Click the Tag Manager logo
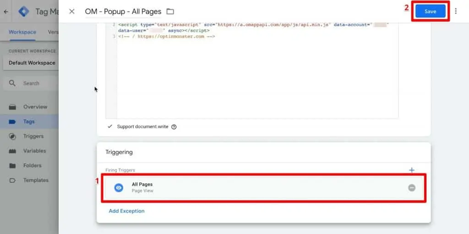 coord(24,11)
